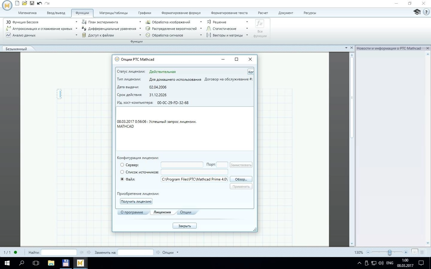The height and width of the screenshot is (269, 431).
Task: Switch to draft view icon in status bar
Action: coord(422,252)
